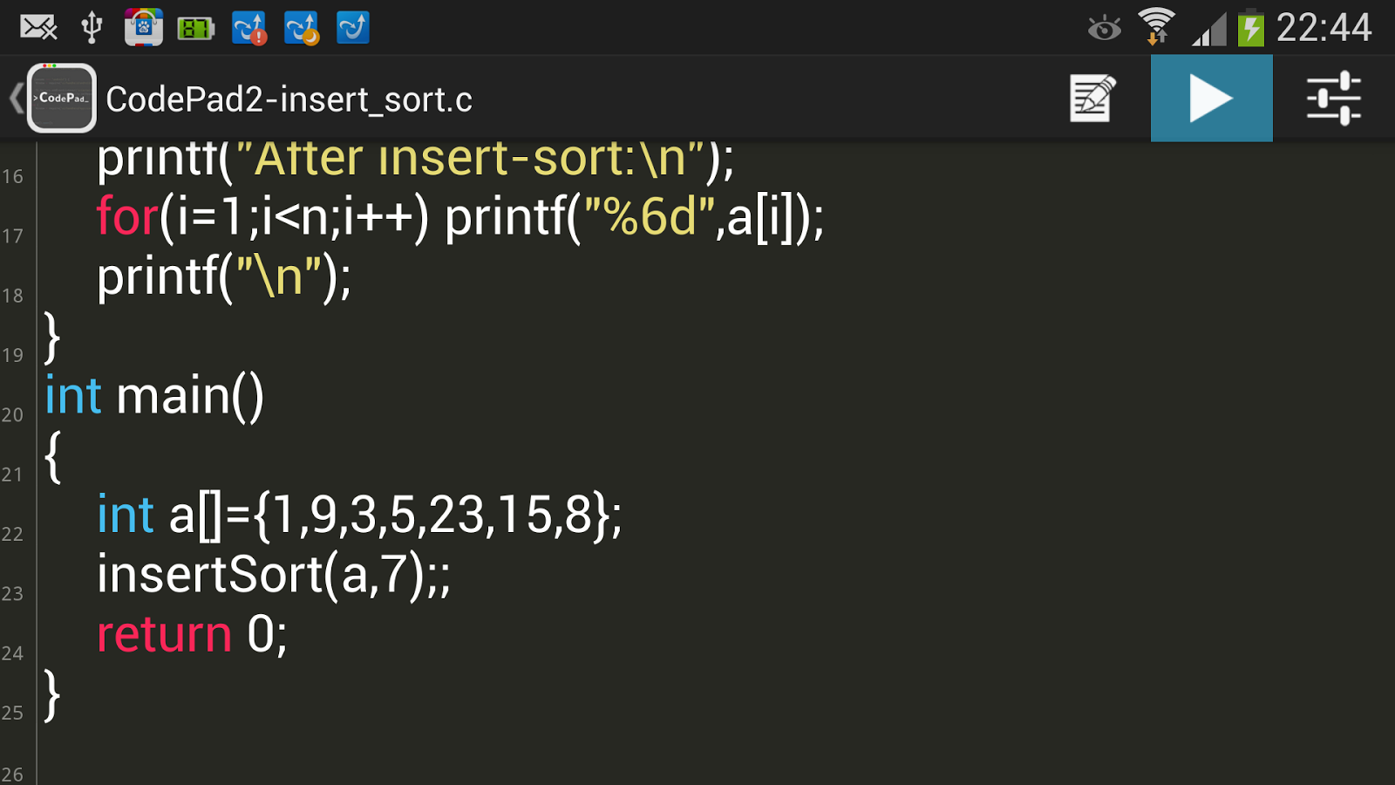Tap the 22:44 clock in status bar

point(1324,28)
